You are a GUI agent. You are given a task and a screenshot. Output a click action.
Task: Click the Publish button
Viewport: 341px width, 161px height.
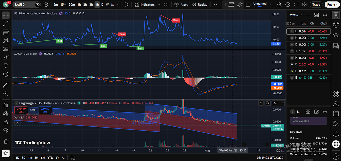pyautogui.click(x=332, y=5)
